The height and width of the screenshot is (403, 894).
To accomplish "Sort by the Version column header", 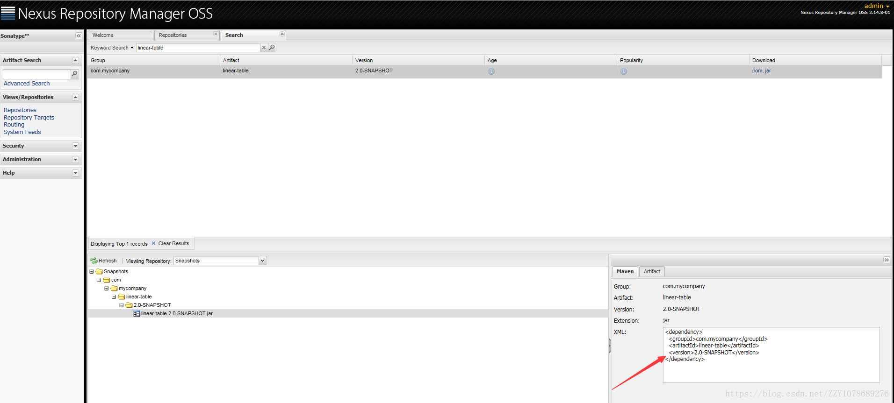I will click(x=418, y=60).
